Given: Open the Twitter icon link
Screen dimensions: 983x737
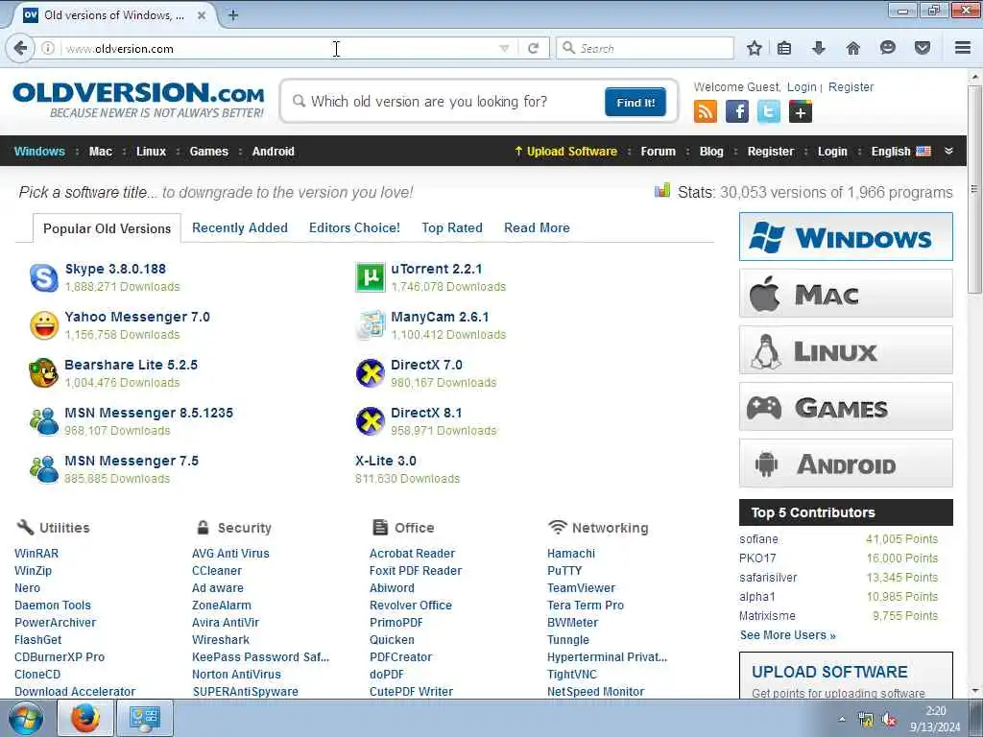Looking at the screenshot, I should [769, 112].
